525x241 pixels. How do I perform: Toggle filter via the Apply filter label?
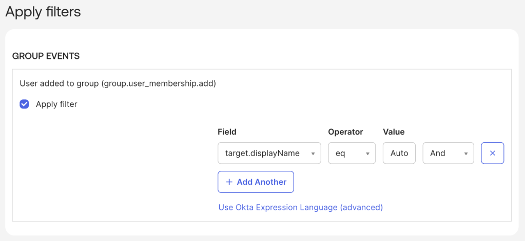56,104
